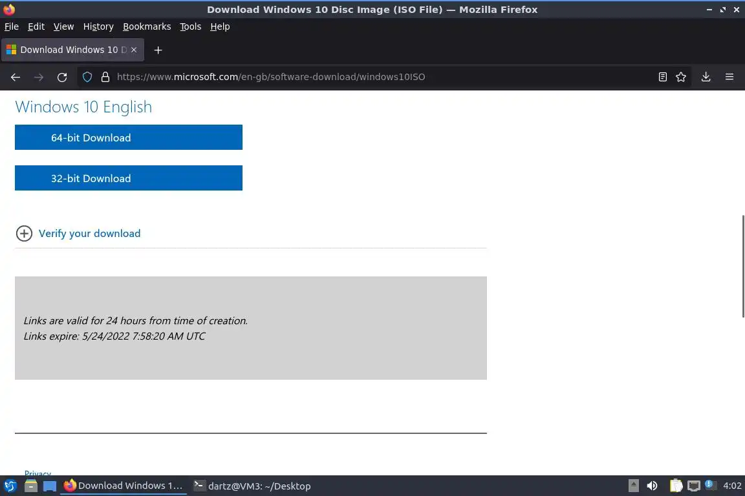Open the File menu

[x=12, y=26]
